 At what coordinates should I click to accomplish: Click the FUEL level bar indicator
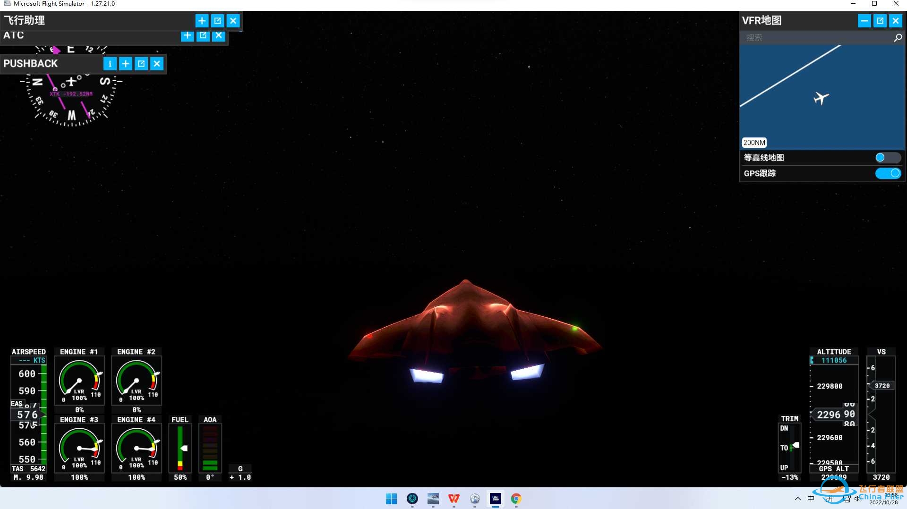coord(180,448)
